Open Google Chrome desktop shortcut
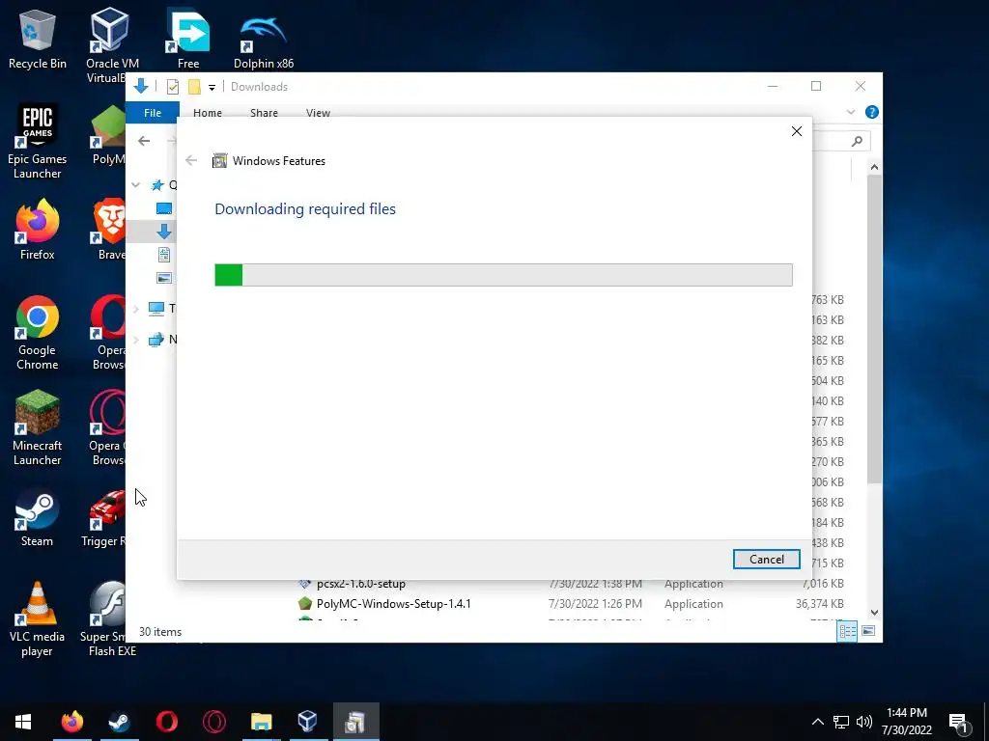 point(38,333)
